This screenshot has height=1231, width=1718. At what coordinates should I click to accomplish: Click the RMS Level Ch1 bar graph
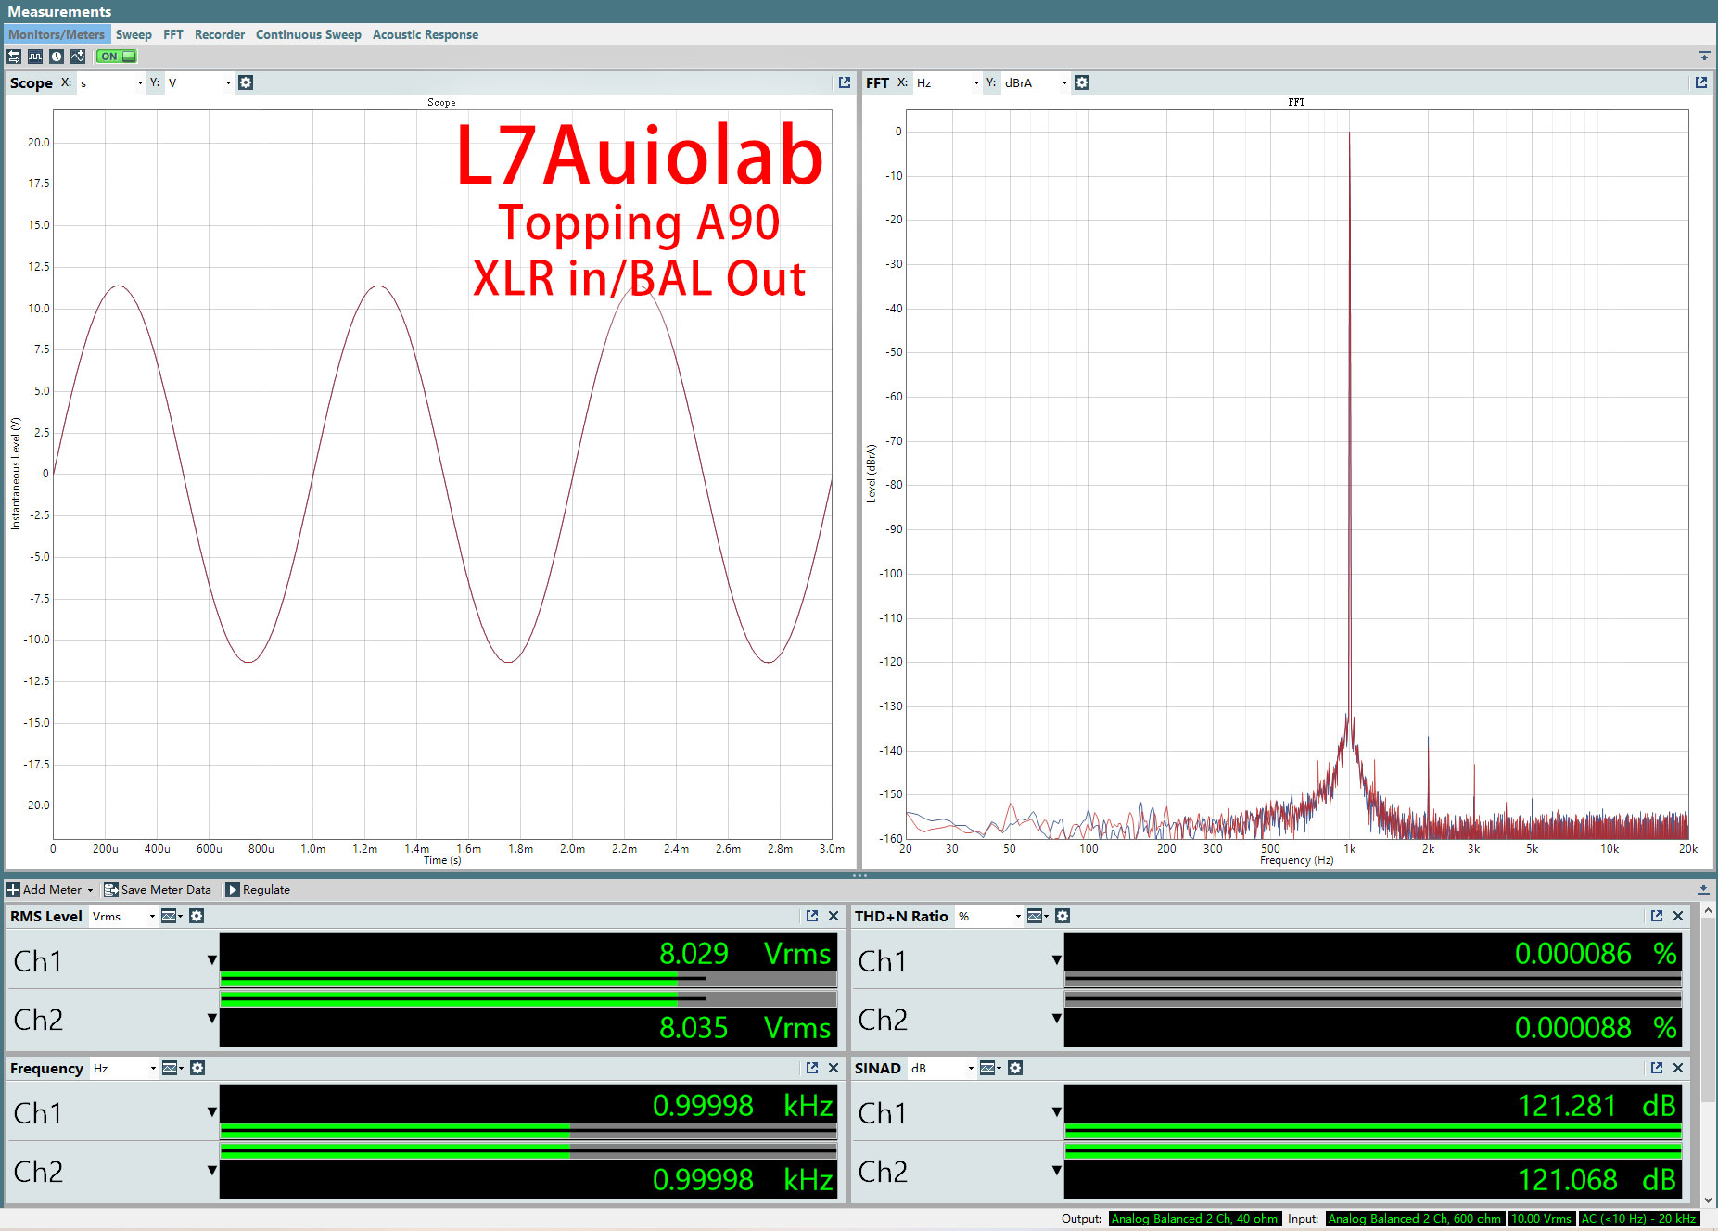click(528, 979)
